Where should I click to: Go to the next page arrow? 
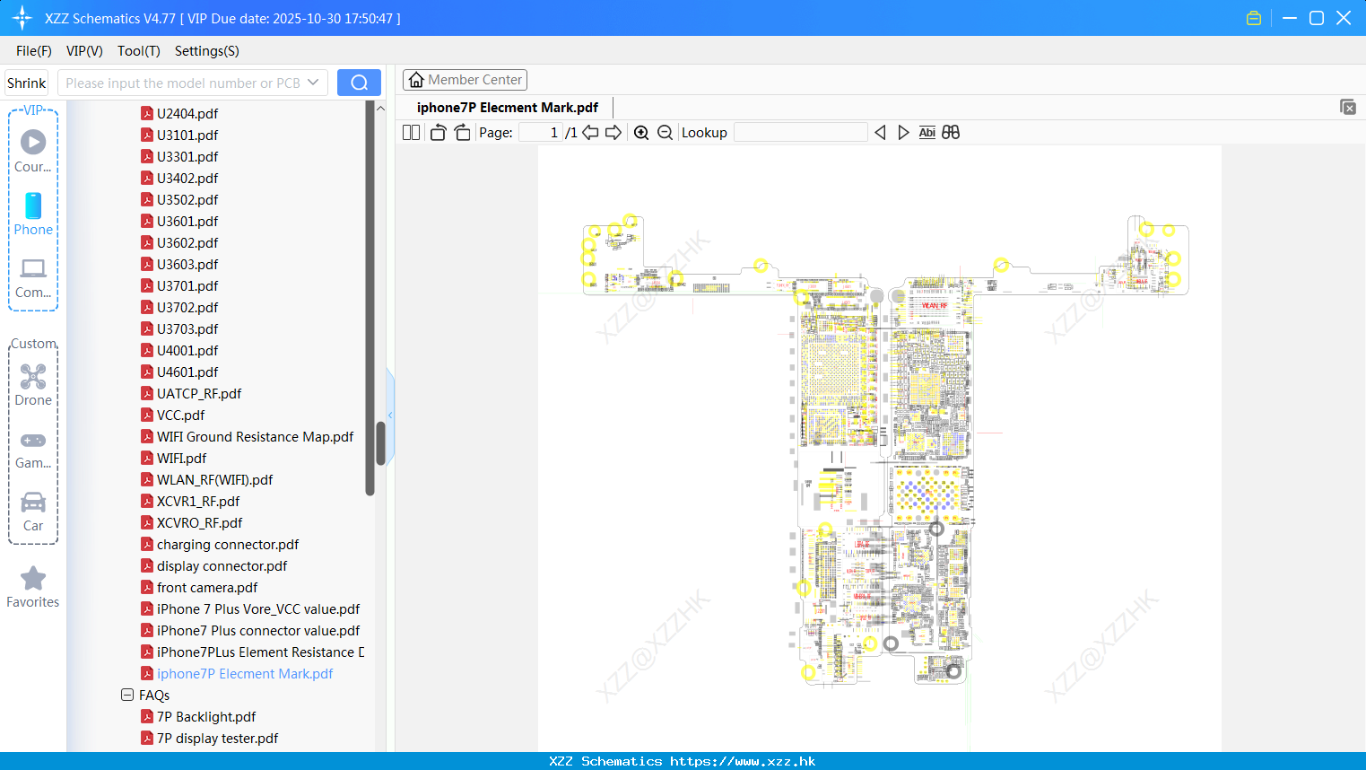pyautogui.click(x=613, y=133)
